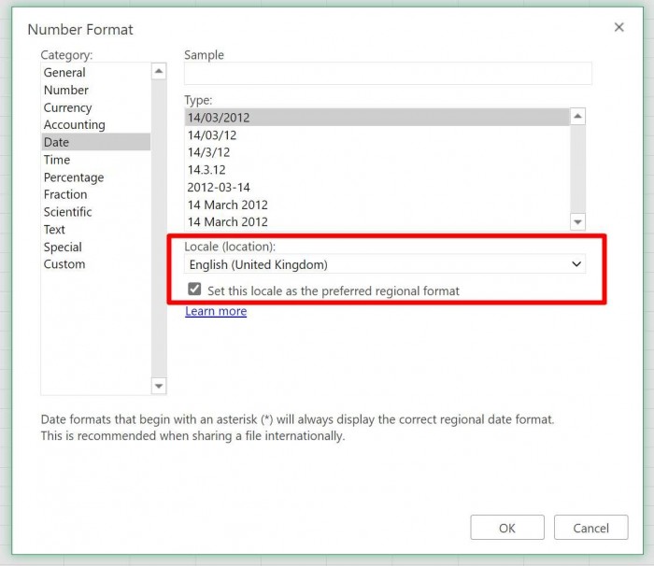Click the Category list scroll-down arrow
The height and width of the screenshot is (566, 654).
click(x=159, y=386)
